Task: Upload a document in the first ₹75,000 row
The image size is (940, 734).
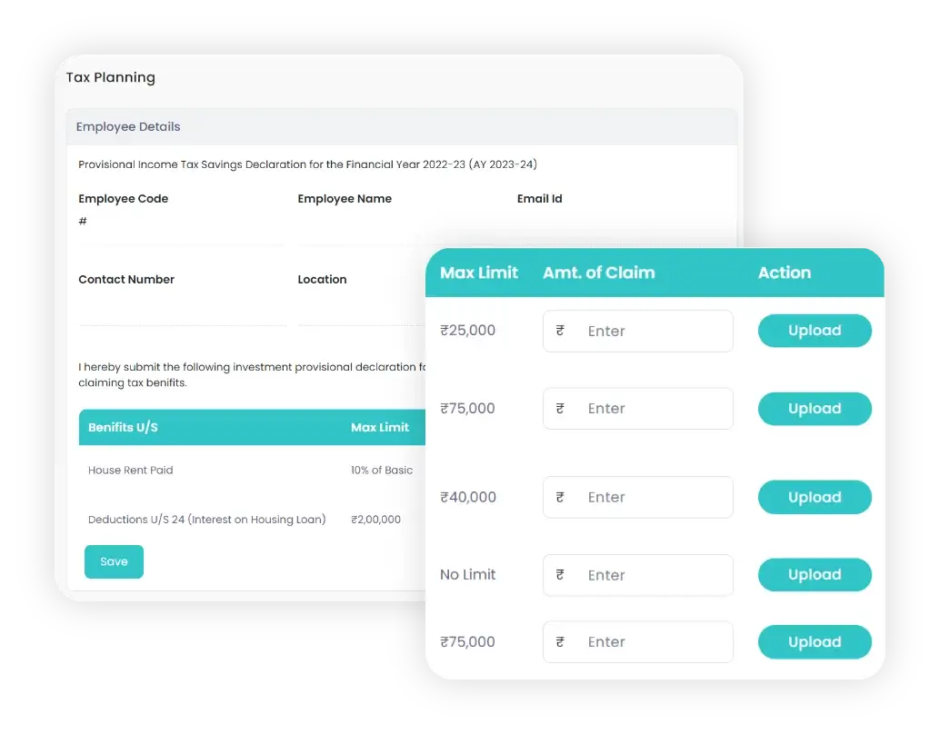Action: (x=814, y=408)
